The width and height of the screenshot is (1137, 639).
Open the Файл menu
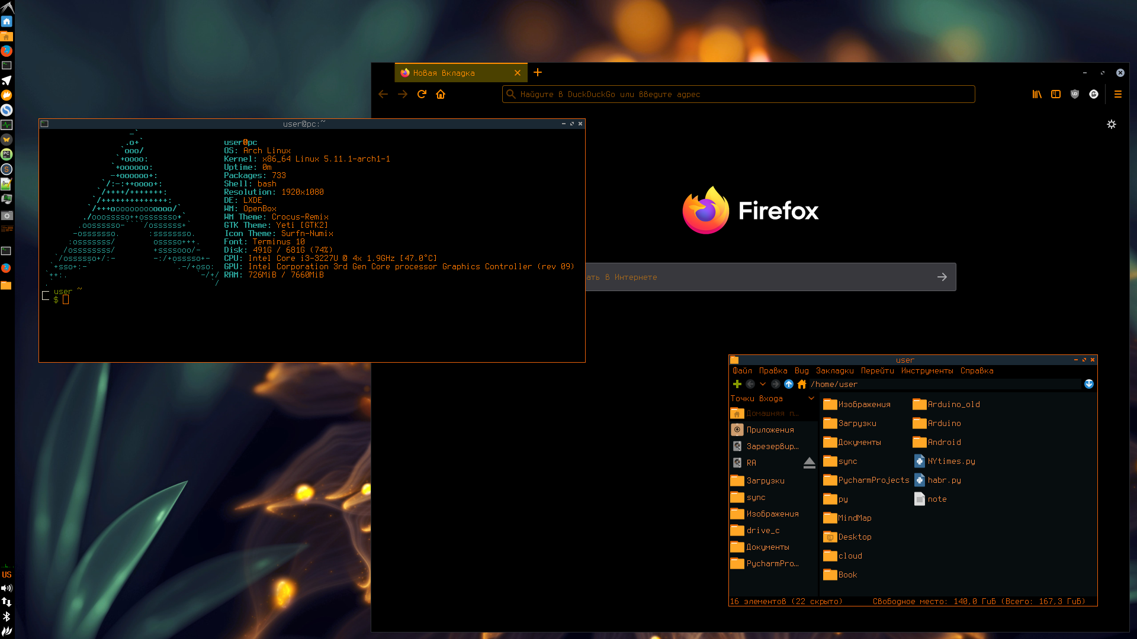point(742,371)
